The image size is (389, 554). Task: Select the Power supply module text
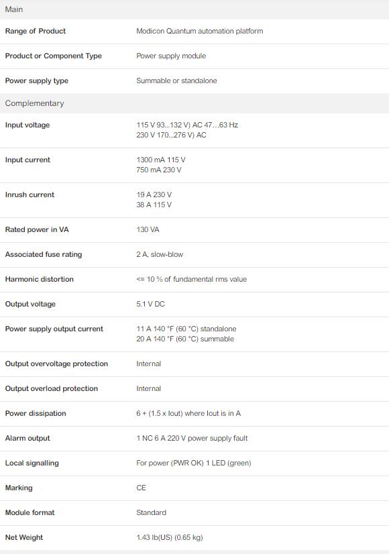click(x=171, y=56)
